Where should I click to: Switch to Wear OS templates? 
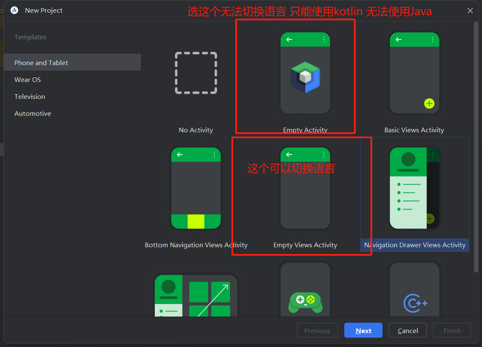[x=28, y=79]
